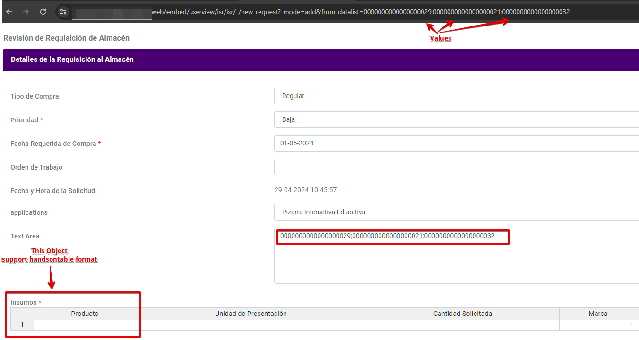Click the Fecha Requerida de Compra date field

[x=457, y=143]
